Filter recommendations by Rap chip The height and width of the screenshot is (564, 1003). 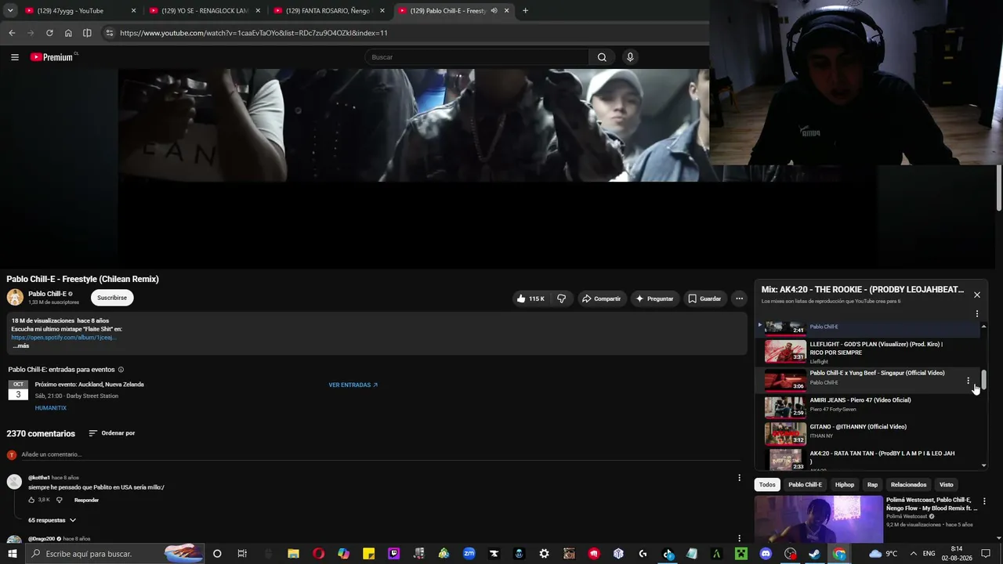[x=872, y=485]
